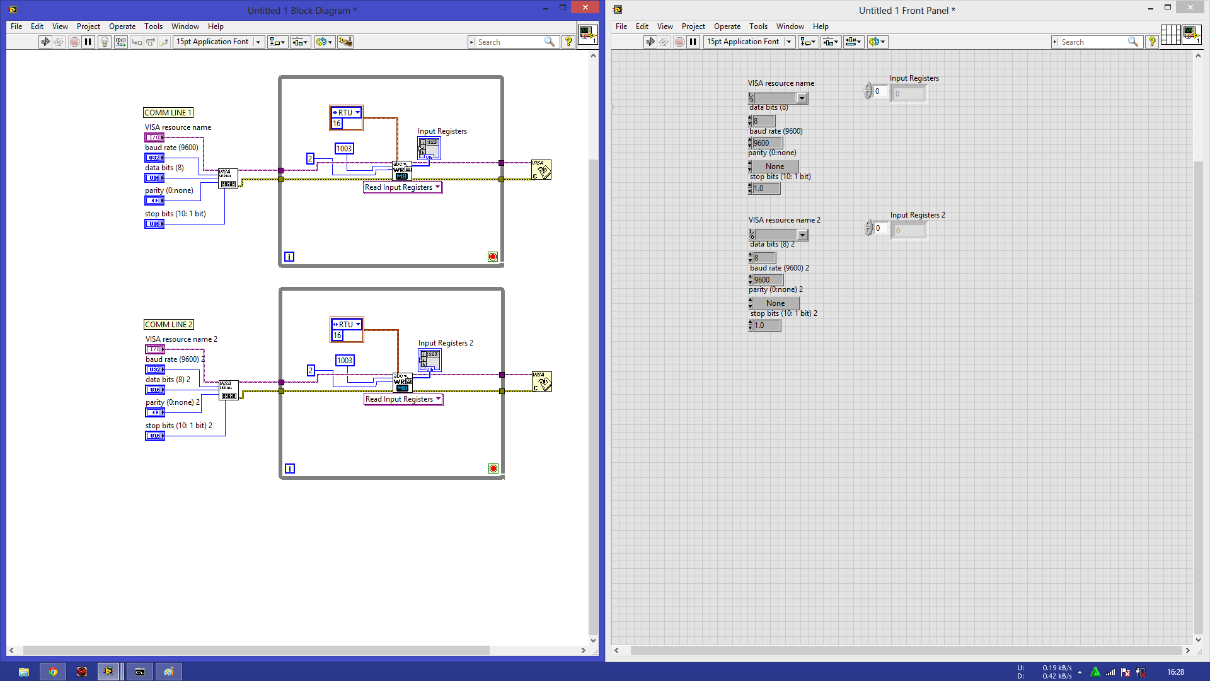Click Resize Objects icon in Front Panel toolbar
The width and height of the screenshot is (1210, 681).
click(x=853, y=42)
